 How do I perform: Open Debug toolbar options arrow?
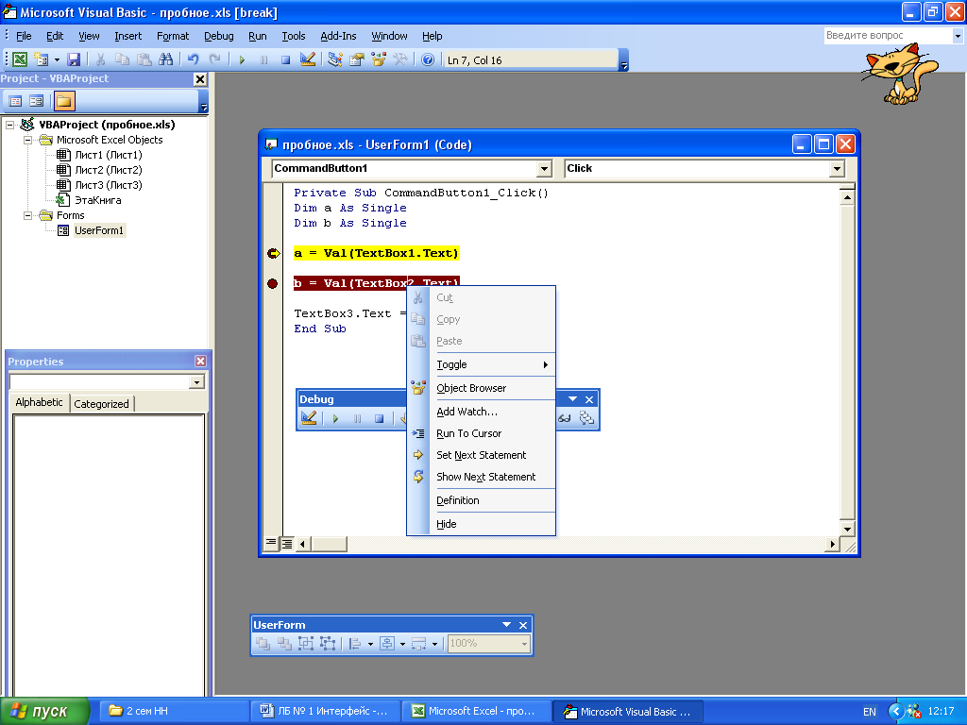coord(572,399)
